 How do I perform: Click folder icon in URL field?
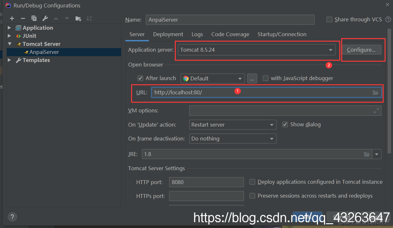point(376,93)
